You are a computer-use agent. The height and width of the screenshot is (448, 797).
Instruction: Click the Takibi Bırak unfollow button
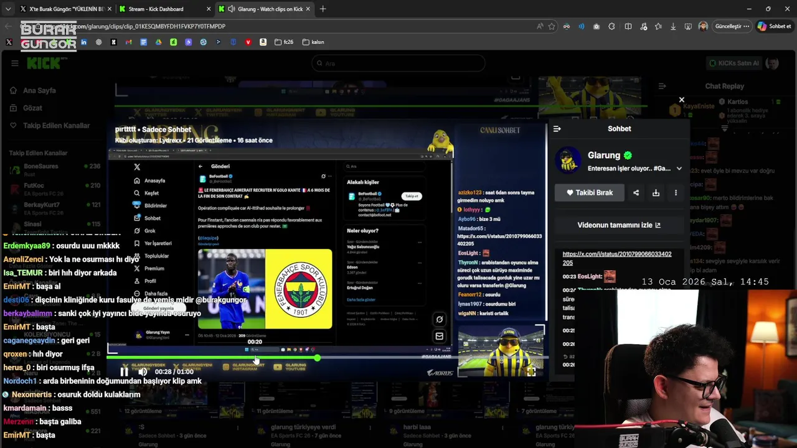pos(589,193)
